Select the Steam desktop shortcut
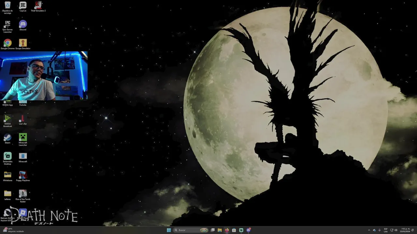This screenshot has width=417, height=234. pyautogui.click(x=7, y=139)
